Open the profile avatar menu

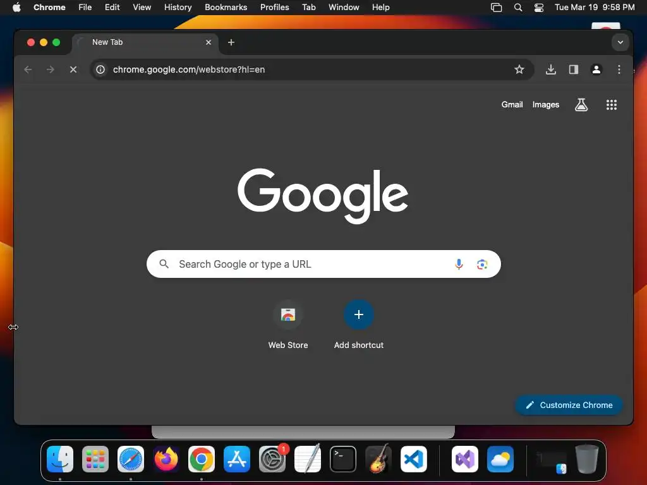tap(596, 69)
